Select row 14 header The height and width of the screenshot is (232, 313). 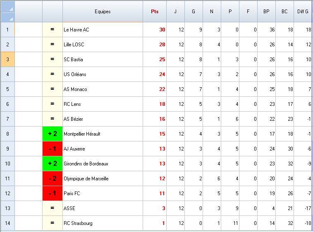pos(7,223)
